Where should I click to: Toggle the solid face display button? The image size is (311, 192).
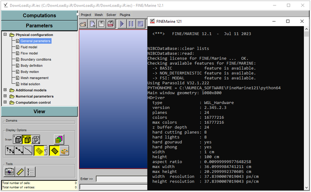[54, 151]
